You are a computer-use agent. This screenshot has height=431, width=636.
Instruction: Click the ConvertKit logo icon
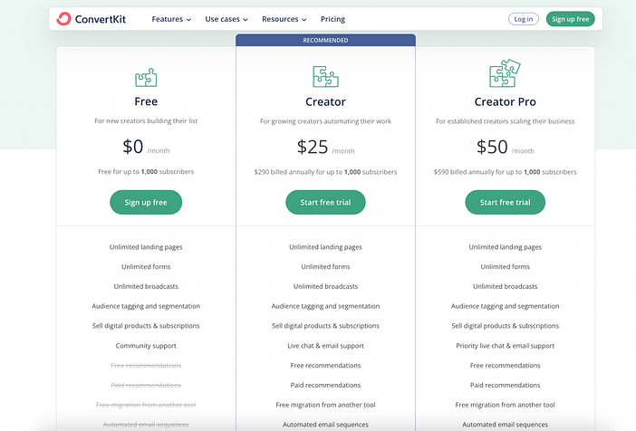click(x=63, y=19)
